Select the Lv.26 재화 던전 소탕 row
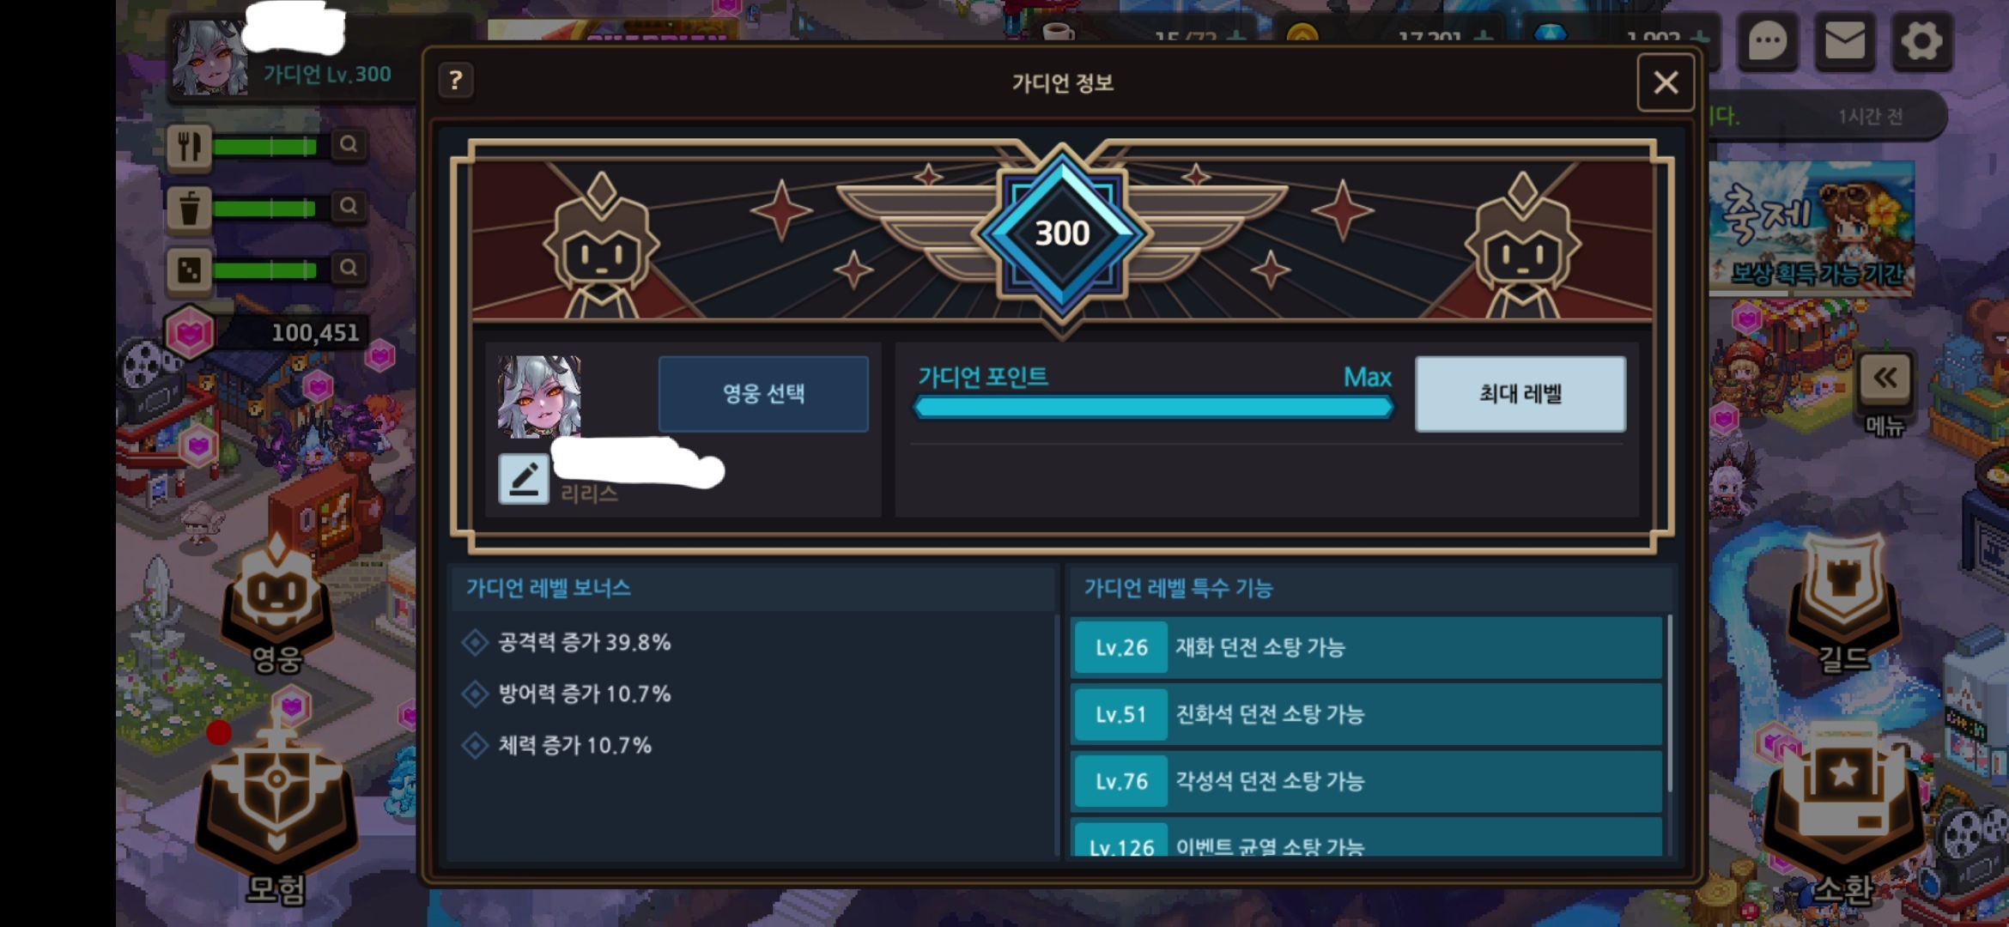The height and width of the screenshot is (927, 2009). [1367, 647]
